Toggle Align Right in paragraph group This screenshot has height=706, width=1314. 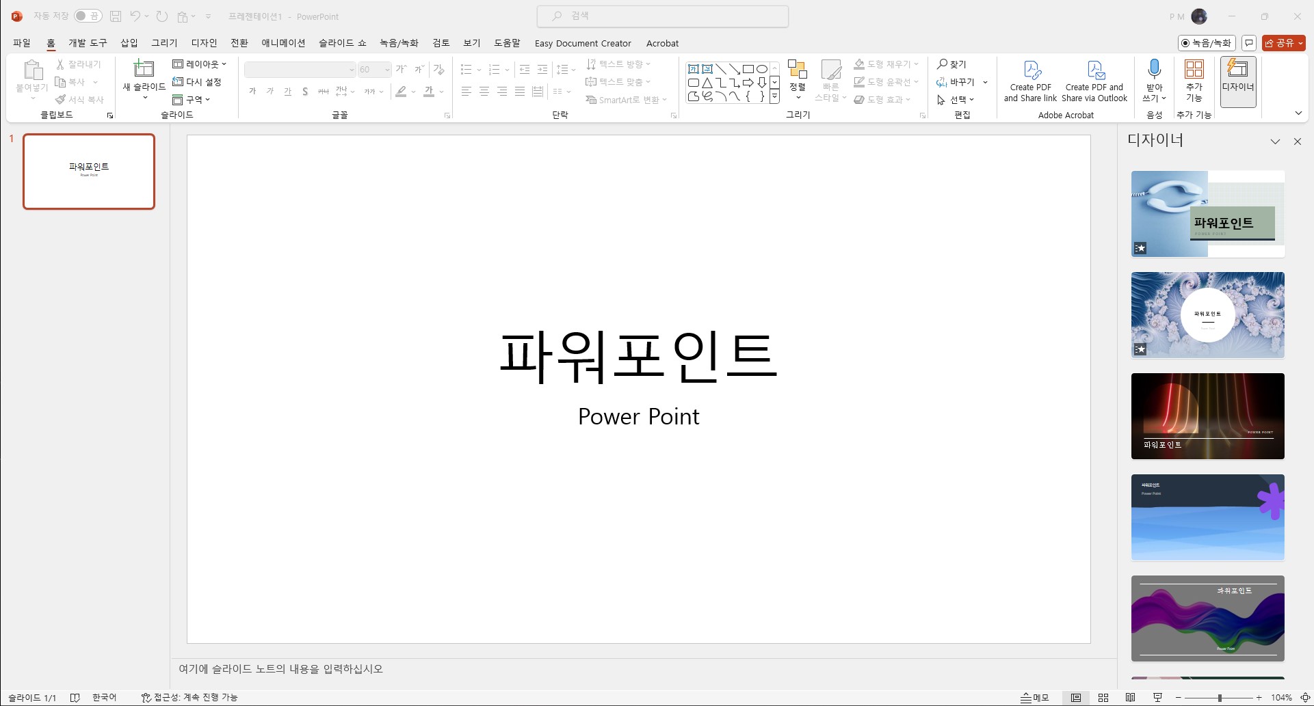(x=502, y=91)
